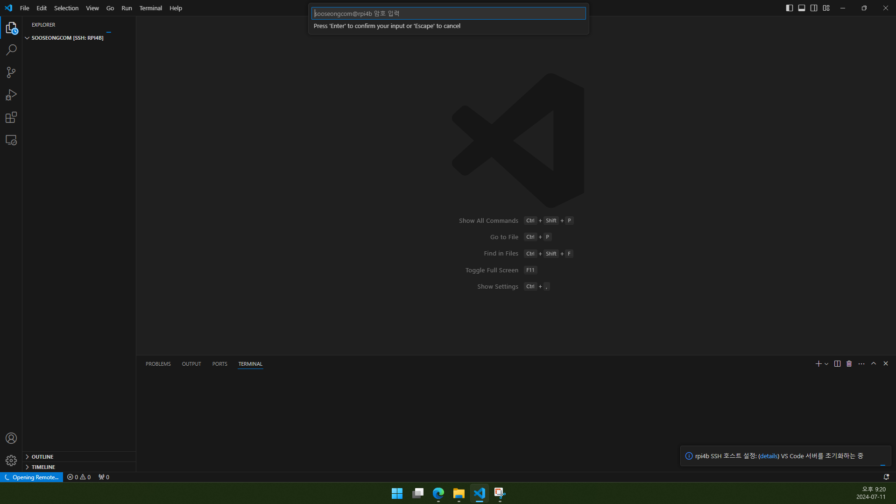Open notifications bell in status bar
896x504 pixels.
coord(886,477)
